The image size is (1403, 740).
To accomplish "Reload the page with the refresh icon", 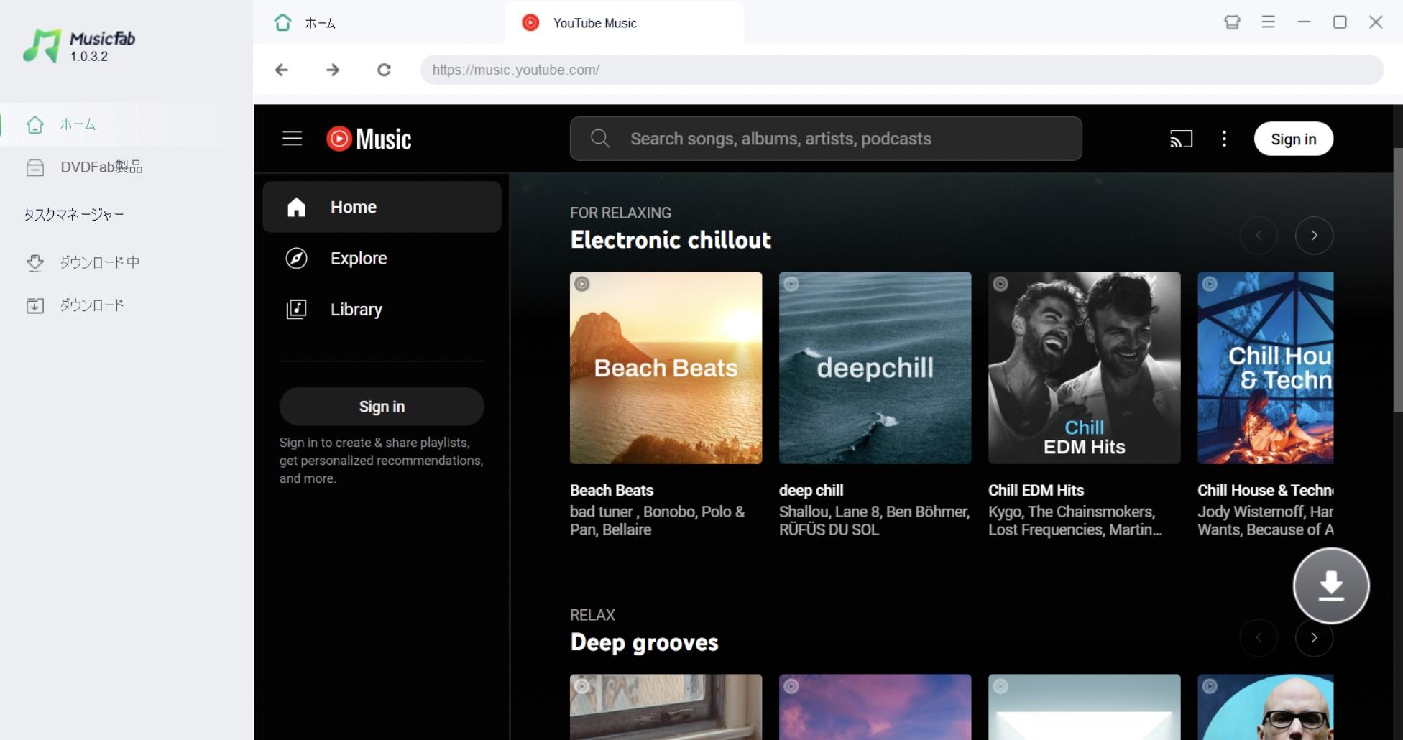I will coord(384,70).
